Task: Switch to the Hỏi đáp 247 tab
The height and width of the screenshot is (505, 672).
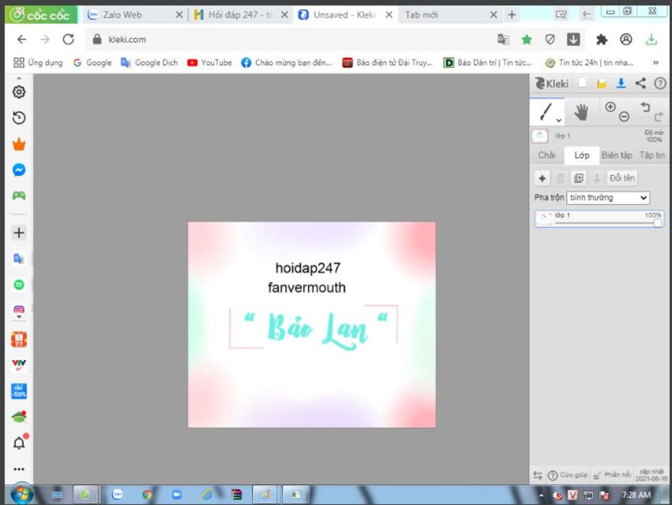Action: click(241, 15)
